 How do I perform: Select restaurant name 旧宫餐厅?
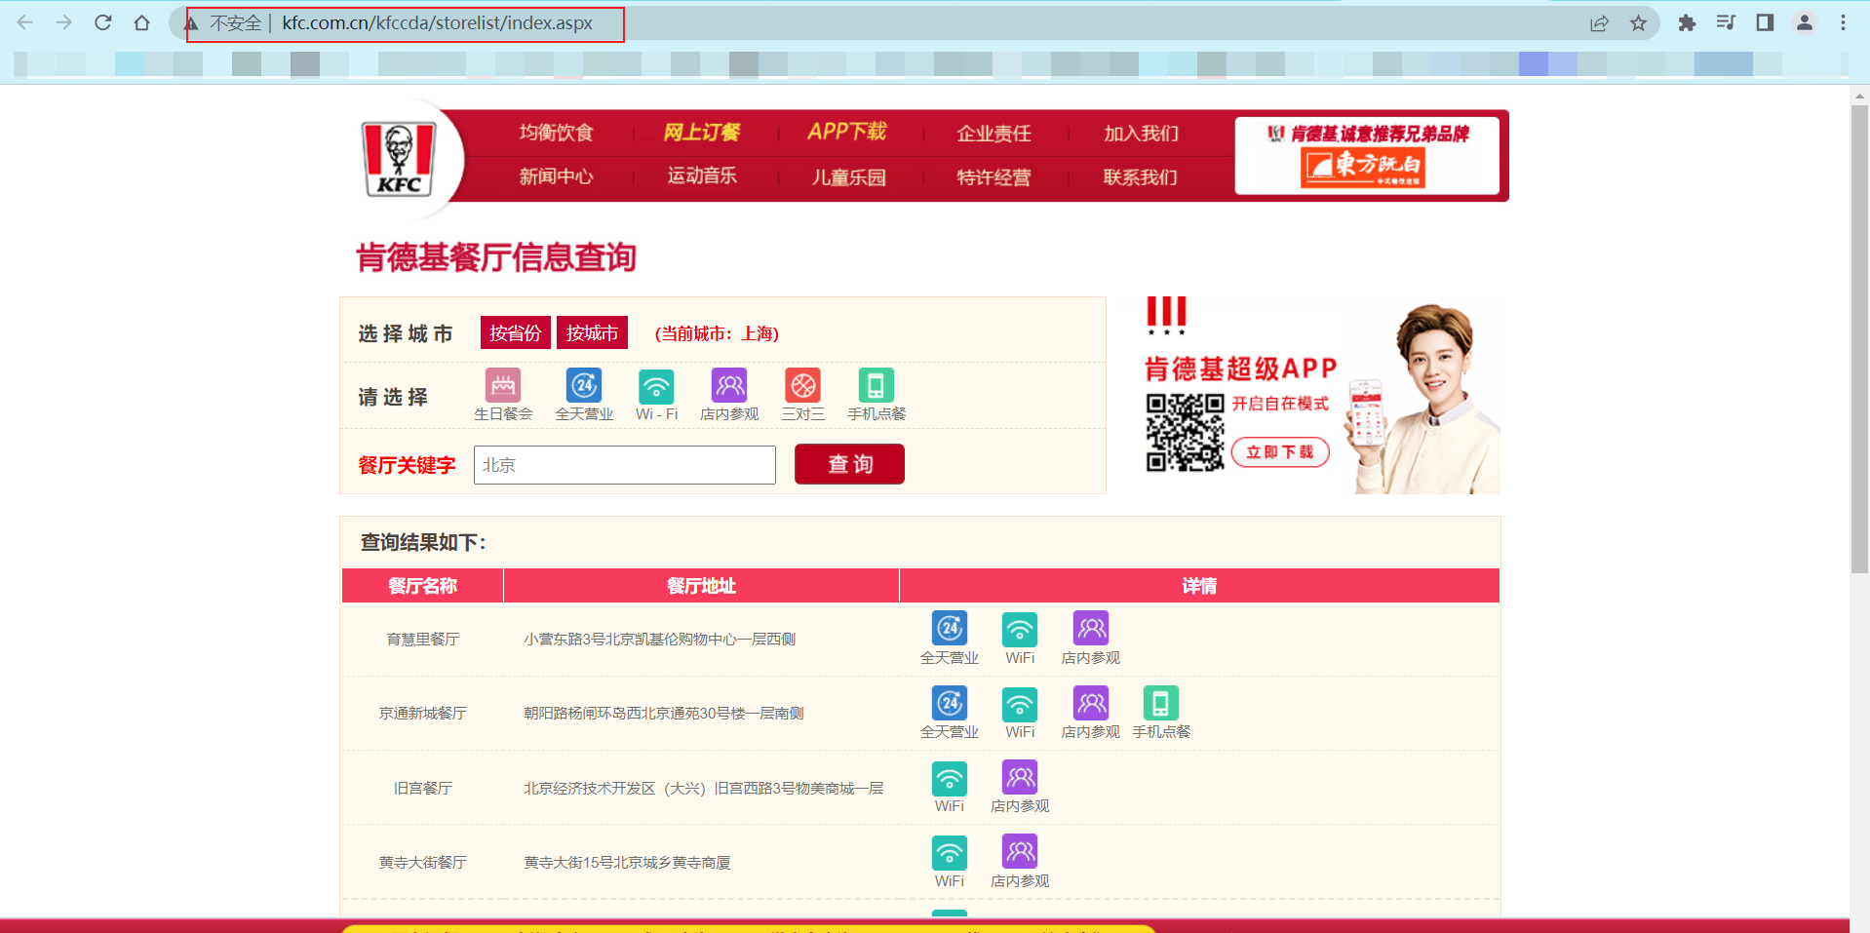point(423,789)
